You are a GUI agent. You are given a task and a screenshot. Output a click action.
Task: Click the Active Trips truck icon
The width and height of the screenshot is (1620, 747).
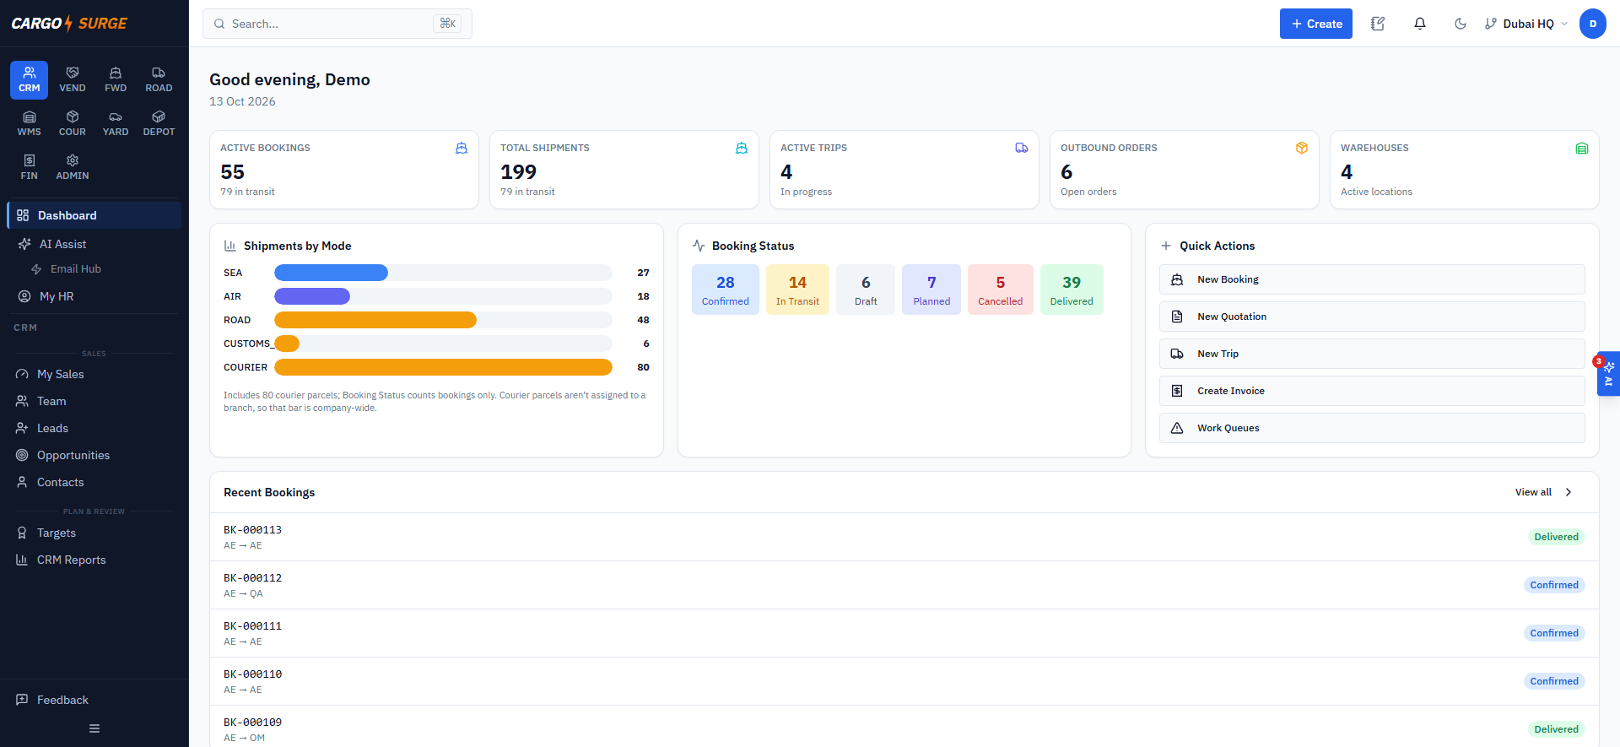coord(1022,148)
